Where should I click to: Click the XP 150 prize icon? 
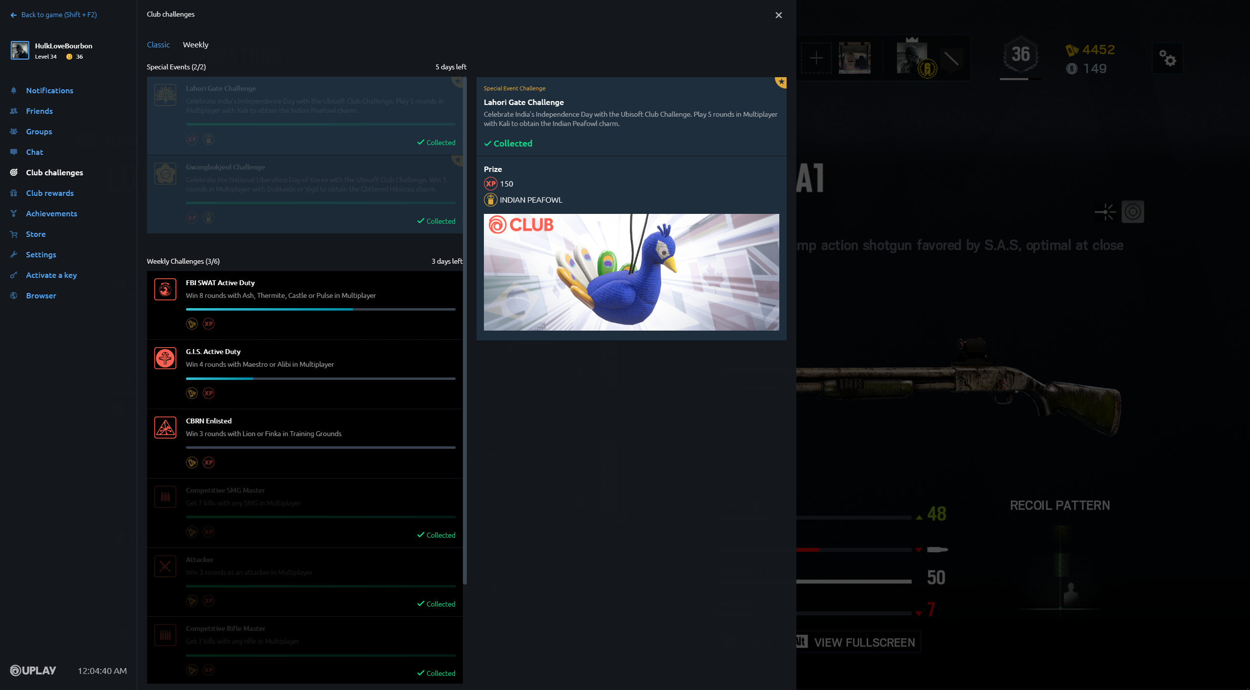coord(490,184)
